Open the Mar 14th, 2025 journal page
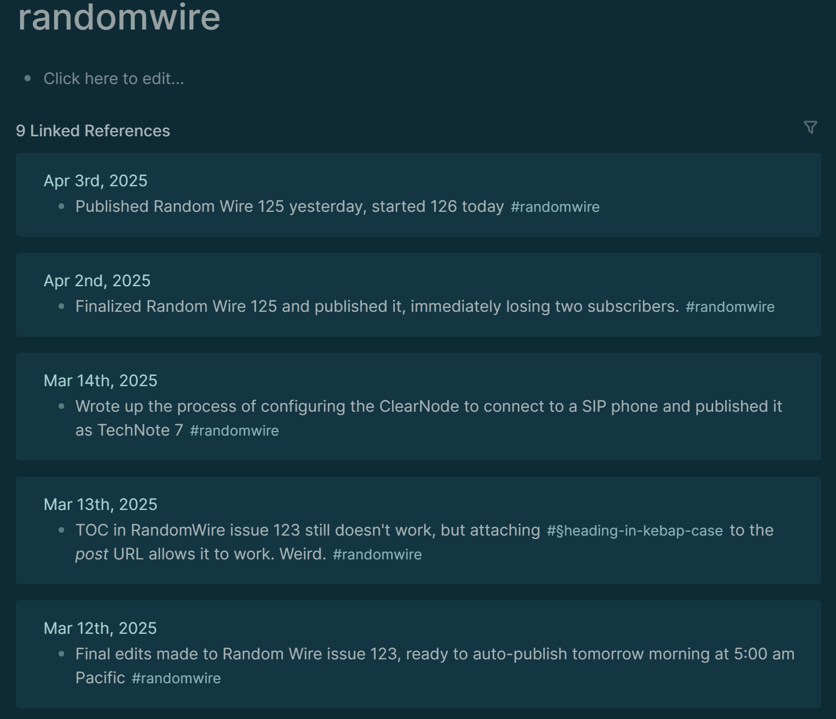Viewport: 836px width, 719px height. tap(101, 381)
